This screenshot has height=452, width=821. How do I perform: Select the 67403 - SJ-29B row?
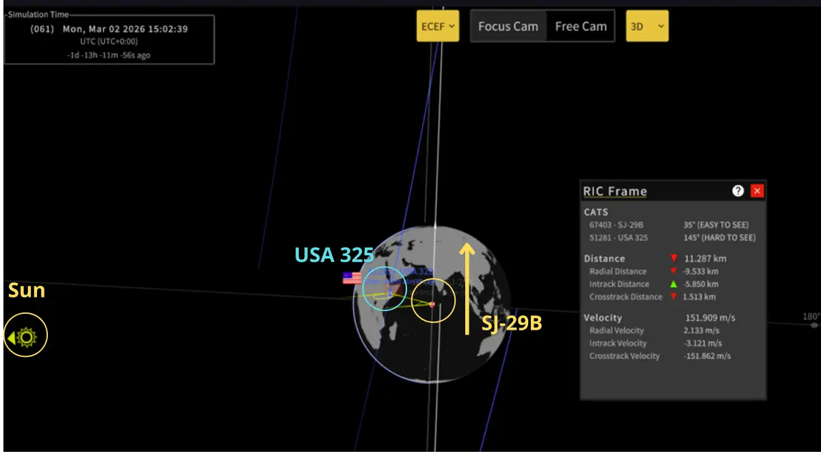click(x=671, y=225)
